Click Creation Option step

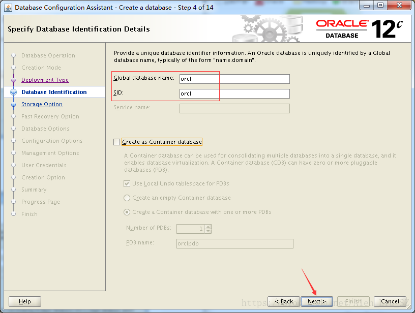tap(43, 177)
